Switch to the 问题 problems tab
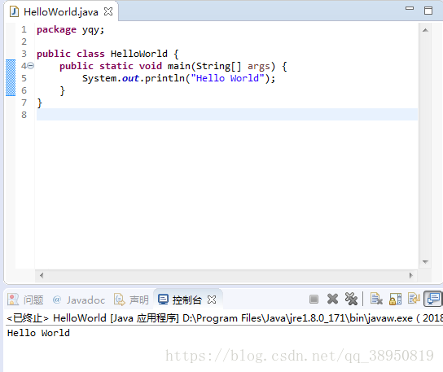The image size is (443, 372). [25, 300]
